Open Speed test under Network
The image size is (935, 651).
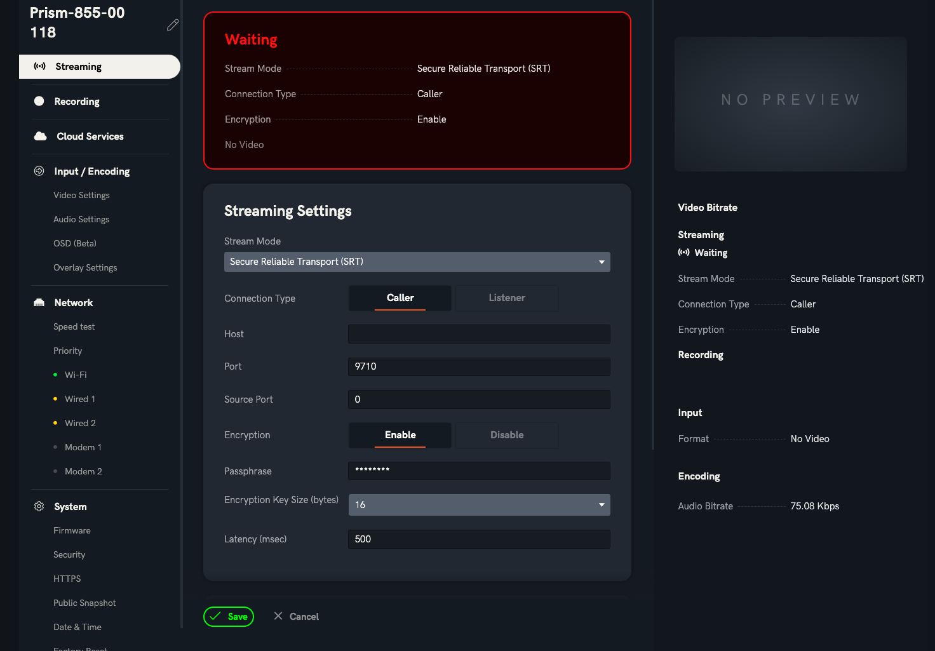click(74, 327)
